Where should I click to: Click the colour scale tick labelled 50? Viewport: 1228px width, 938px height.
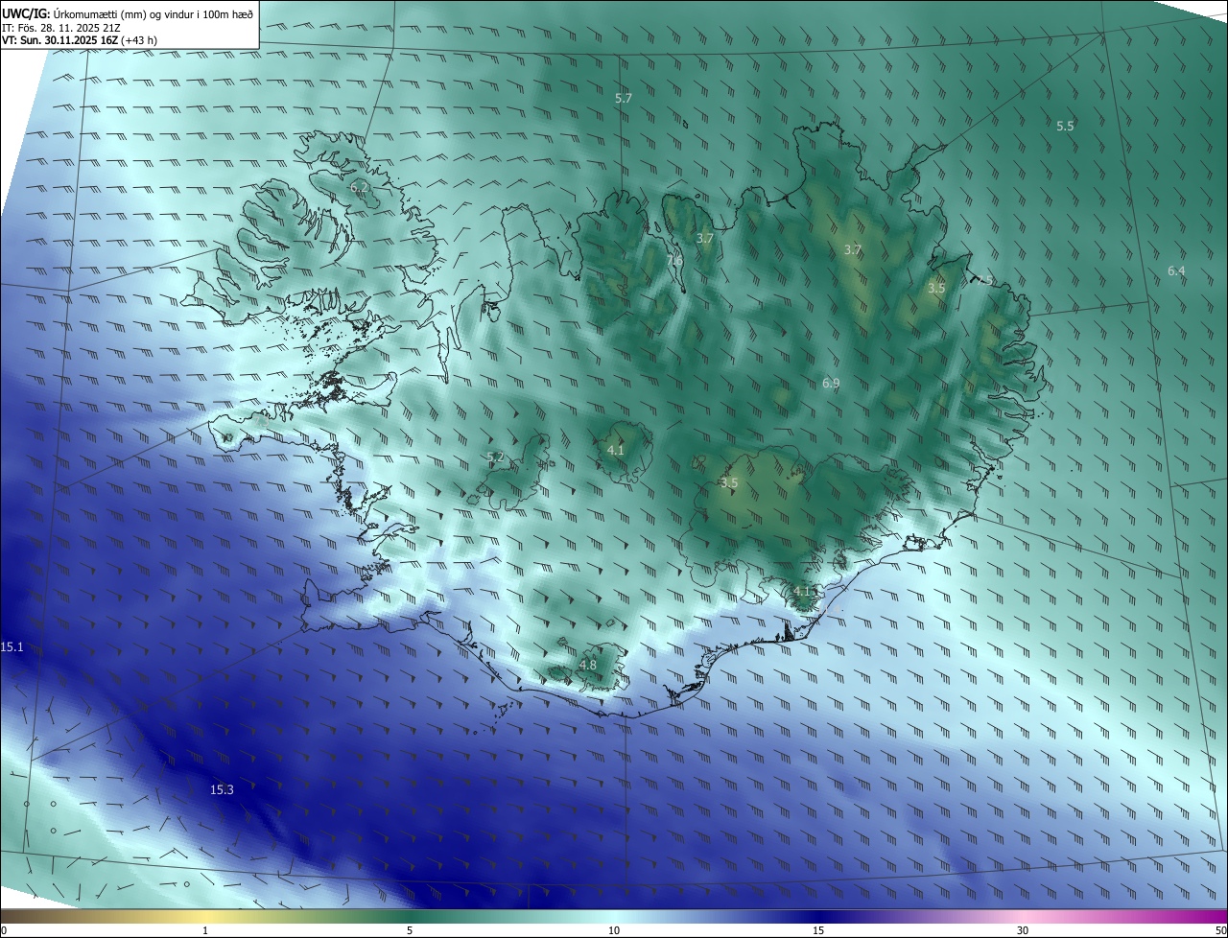(1220, 930)
